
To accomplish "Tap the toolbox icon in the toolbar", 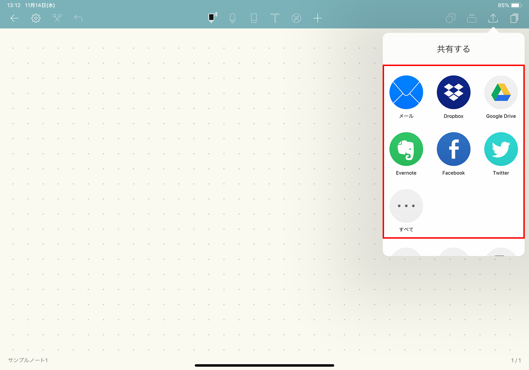I will click(x=472, y=18).
